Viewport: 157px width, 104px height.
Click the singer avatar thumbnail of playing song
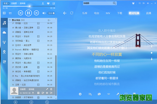[x=14, y=91]
